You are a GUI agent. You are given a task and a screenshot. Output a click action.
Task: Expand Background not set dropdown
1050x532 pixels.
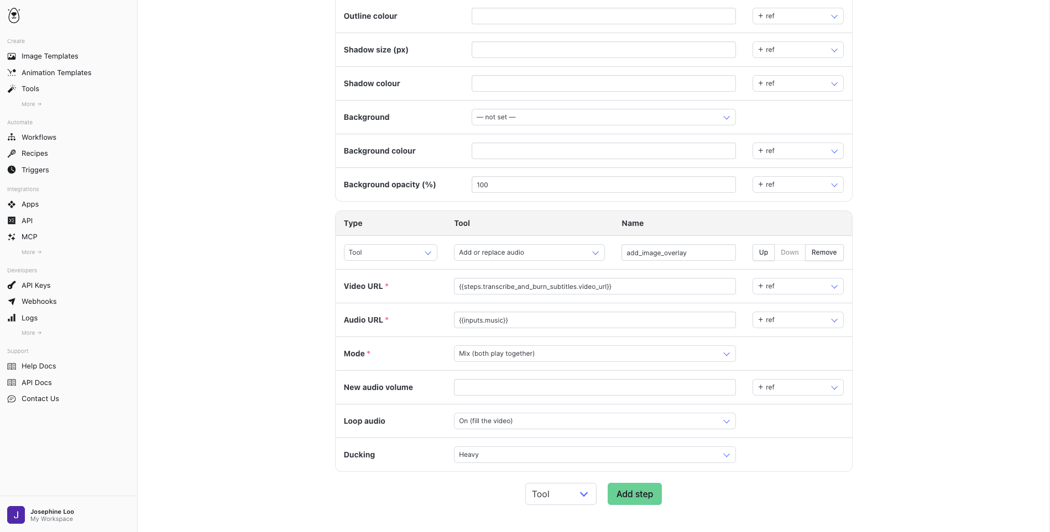tap(603, 117)
